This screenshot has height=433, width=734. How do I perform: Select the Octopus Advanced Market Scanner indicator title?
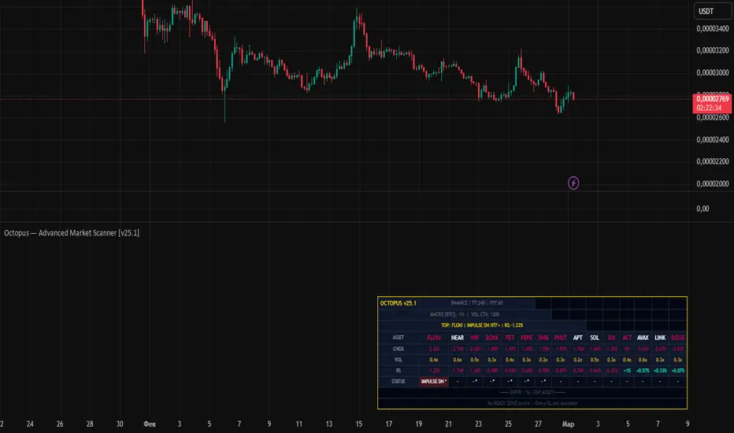[72, 233]
